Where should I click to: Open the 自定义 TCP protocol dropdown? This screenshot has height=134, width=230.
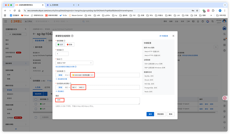tap(74, 63)
